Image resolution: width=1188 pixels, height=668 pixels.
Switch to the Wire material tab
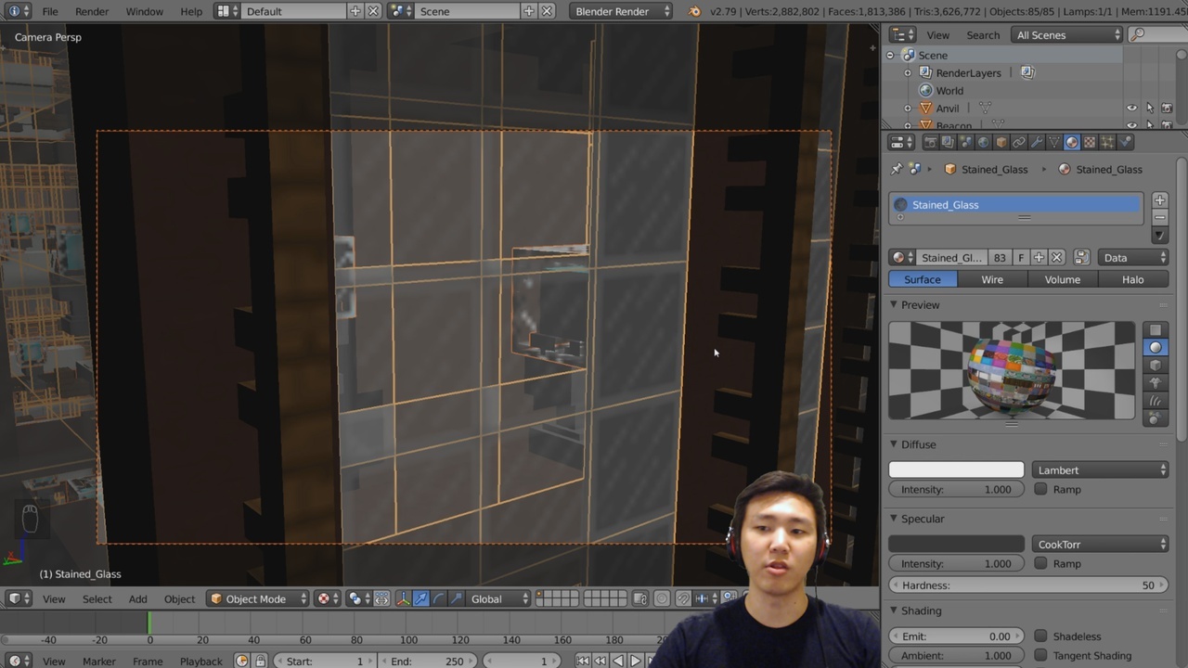point(992,279)
